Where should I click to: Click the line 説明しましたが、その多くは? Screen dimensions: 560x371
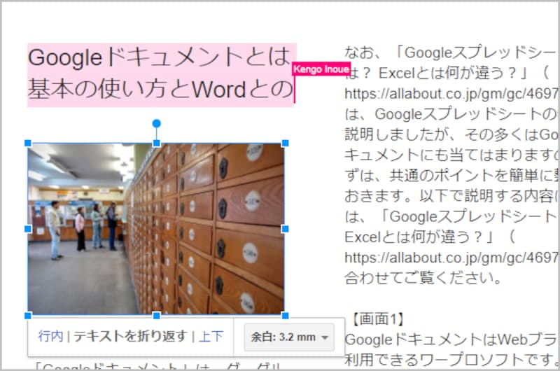(451, 134)
